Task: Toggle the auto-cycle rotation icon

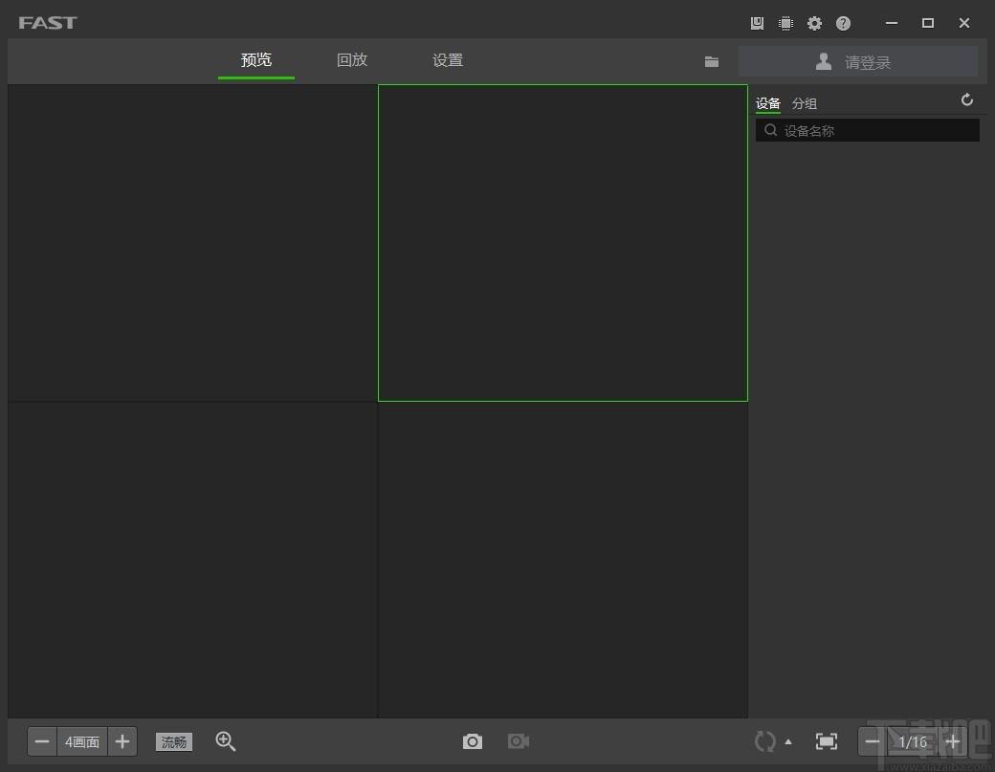Action: (764, 741)
